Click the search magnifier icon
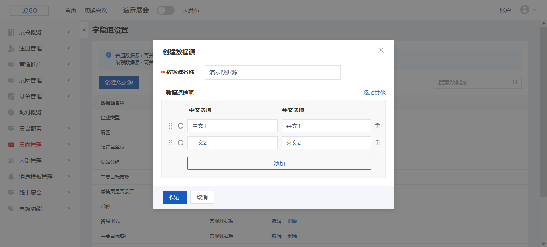Screen dimensions: 547x247 click(515, 82)
